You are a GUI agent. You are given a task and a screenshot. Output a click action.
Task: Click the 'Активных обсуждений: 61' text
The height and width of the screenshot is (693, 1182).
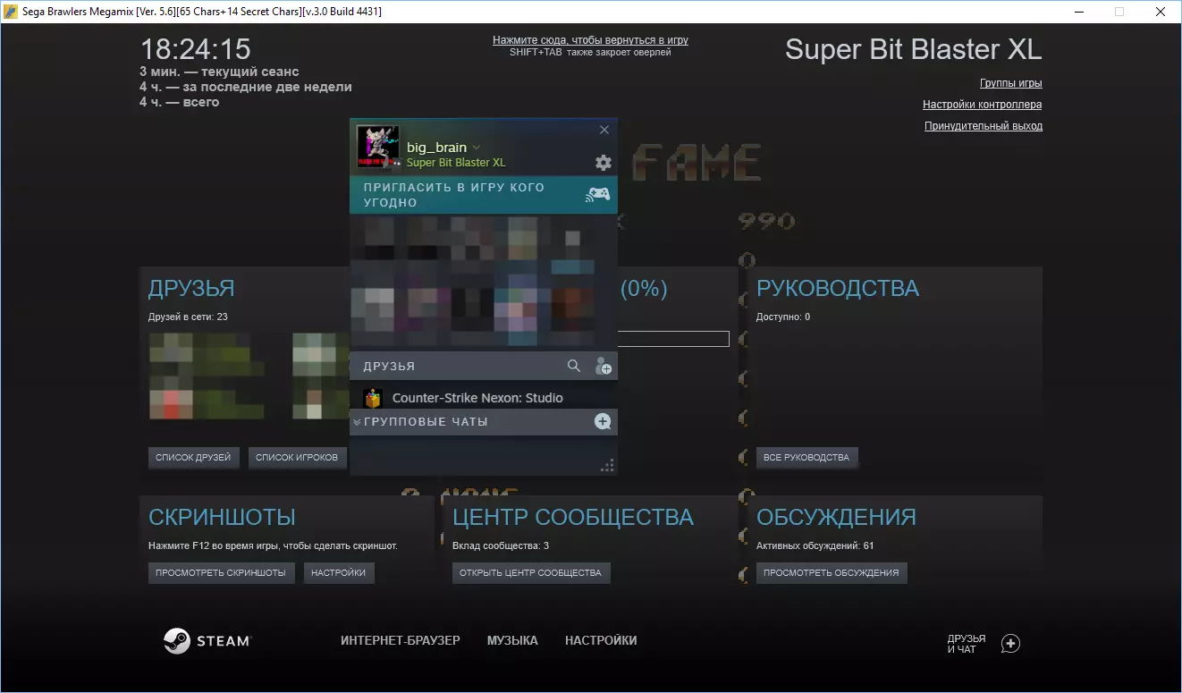tap(815, 545)
